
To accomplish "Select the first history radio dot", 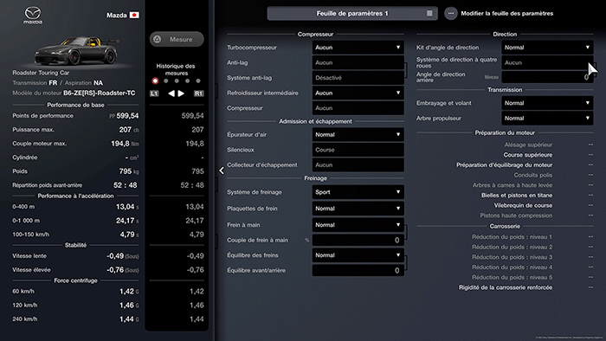I will tap(155, 81).
